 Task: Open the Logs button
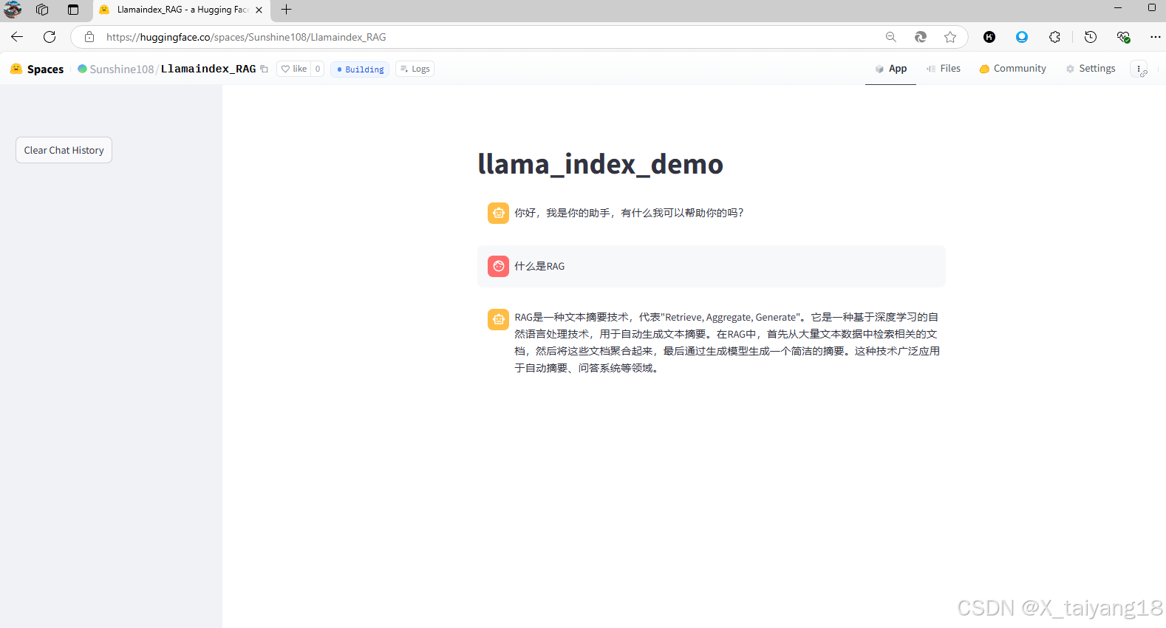coord(415,69)
